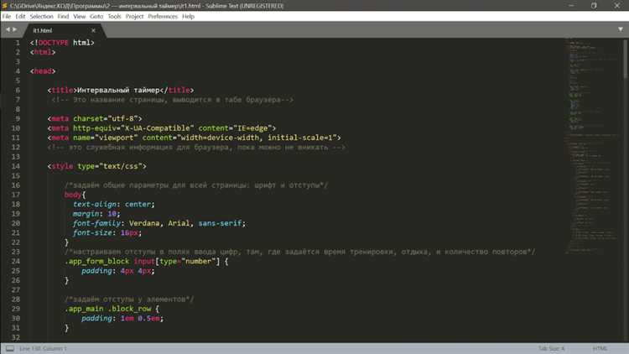629x354 pixels.
Task: Click the Sublime Text app icon in title bar
Action: point(4,6)
